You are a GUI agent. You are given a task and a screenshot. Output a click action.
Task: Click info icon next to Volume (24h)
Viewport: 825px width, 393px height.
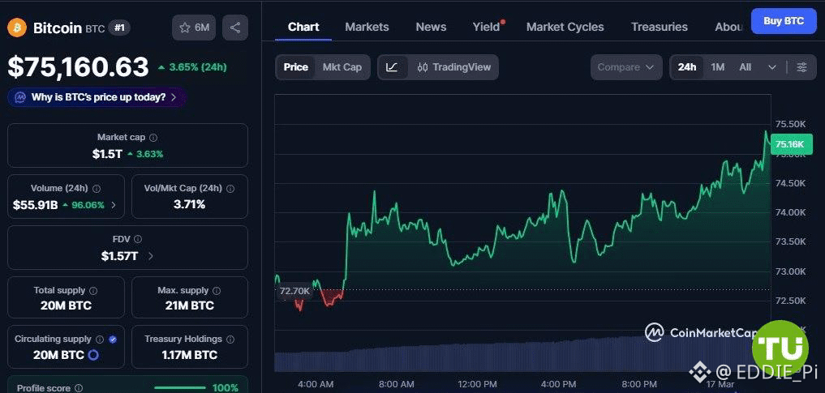point(97,188)
